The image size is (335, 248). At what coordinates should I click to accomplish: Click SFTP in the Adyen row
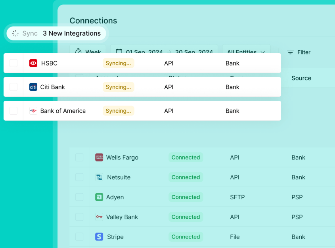(x=237, y=197)
